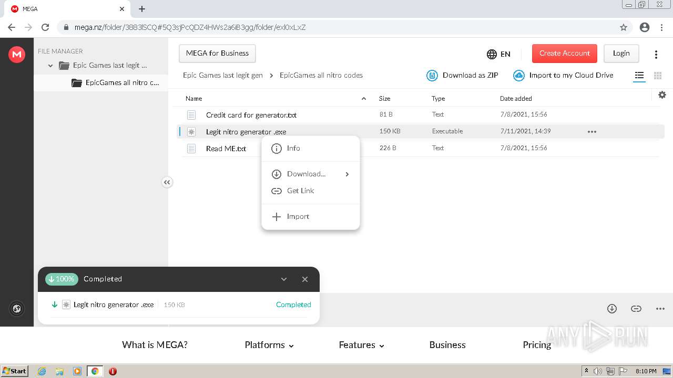Open the Legit nitro generator row options menu
The image size is (673, 378).
[x=592, y=132]
